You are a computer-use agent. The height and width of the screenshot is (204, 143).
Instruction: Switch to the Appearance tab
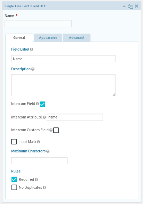click(48, 38)
